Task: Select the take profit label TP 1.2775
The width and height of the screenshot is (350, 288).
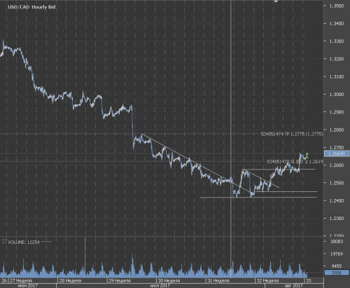Action: coord(292,134)
